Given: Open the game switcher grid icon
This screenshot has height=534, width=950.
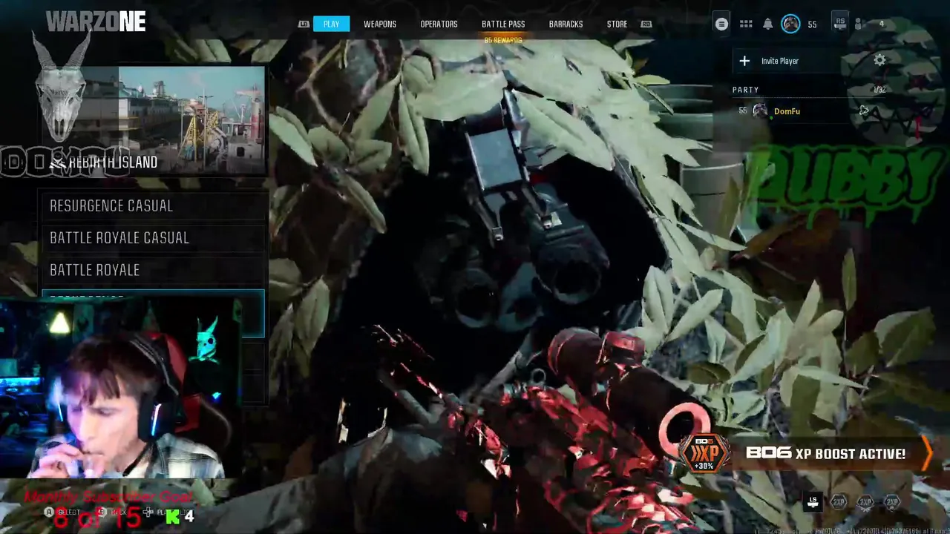Looking at the screenshot, I should point(746,24).
